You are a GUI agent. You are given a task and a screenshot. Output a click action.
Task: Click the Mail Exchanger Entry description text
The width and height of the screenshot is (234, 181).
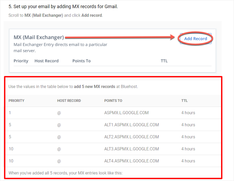tap(60, 48)
